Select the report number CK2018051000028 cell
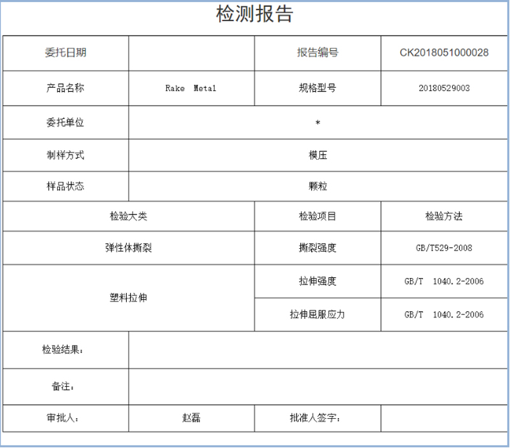The height and width of the screenshot is (448, 510). coord(444,53)
